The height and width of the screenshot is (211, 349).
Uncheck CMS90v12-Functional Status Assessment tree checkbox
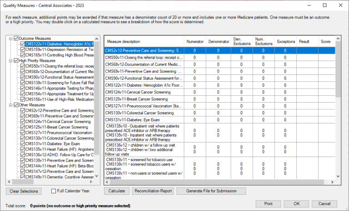(x=22, y=78)
